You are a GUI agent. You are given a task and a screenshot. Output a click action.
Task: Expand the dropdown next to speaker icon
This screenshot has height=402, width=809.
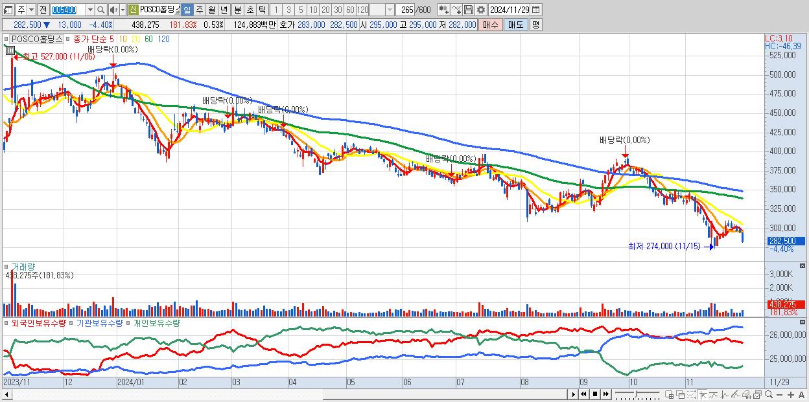click(x=123, y=10)
